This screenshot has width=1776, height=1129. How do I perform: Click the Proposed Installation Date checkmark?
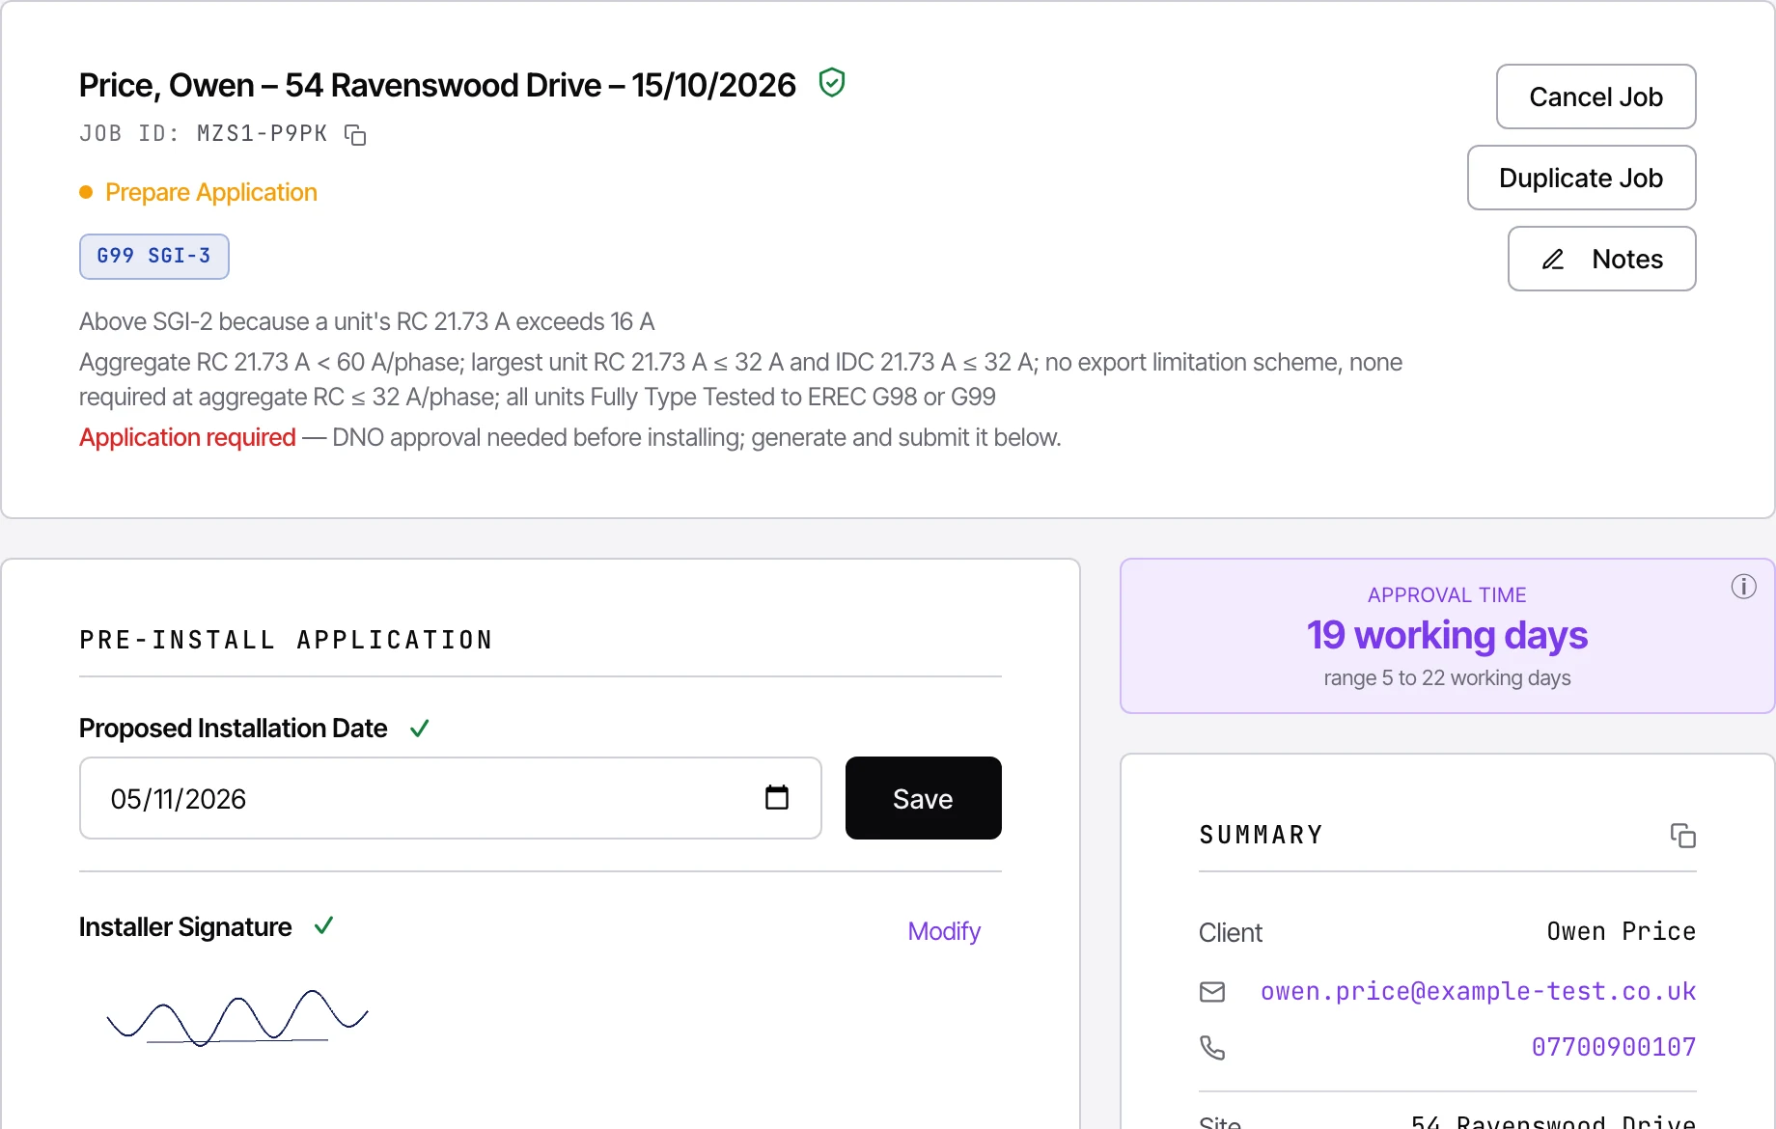tap(420, 729)
